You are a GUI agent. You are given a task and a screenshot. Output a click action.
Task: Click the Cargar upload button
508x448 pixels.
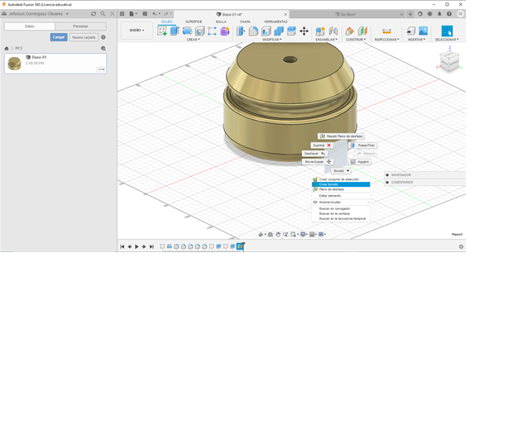point(59,37)
